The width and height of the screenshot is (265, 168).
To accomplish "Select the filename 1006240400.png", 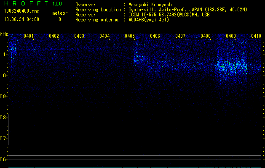I will 22,11.
